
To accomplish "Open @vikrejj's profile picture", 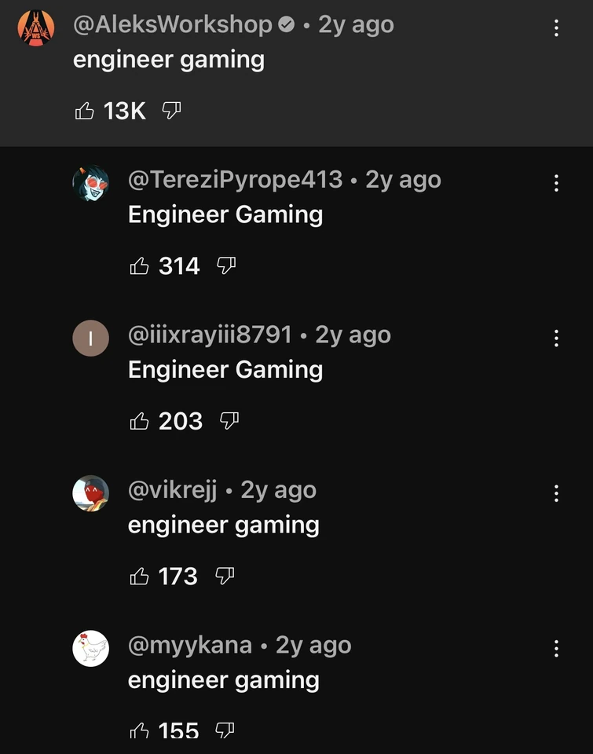I will coord(91,492).
